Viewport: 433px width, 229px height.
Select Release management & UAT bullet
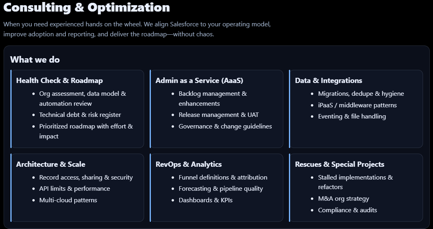pyautogui.click(x=218, y=115)
